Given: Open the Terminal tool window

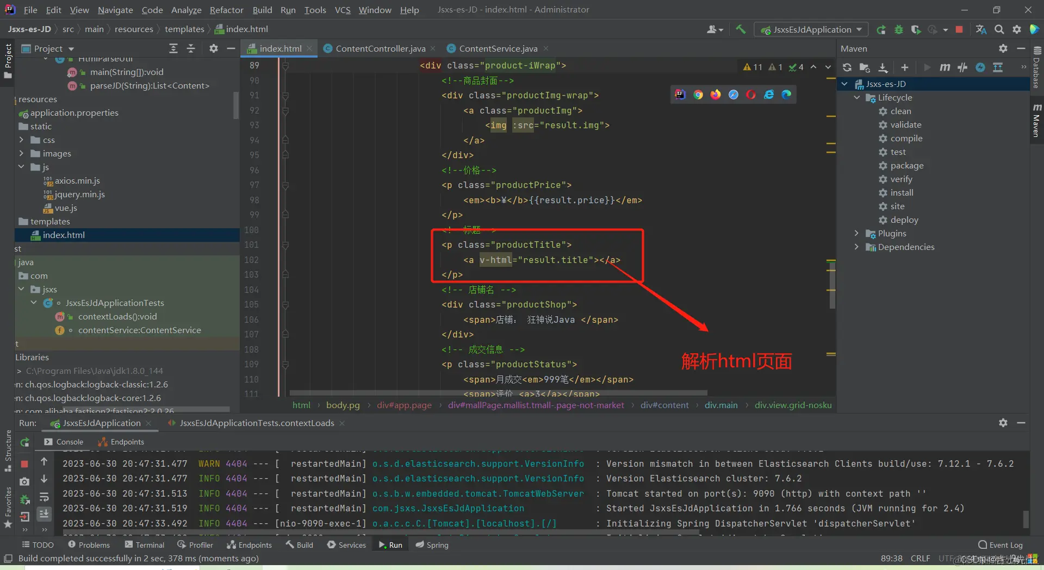Looking at the screenshot, I should pos(145,544).
